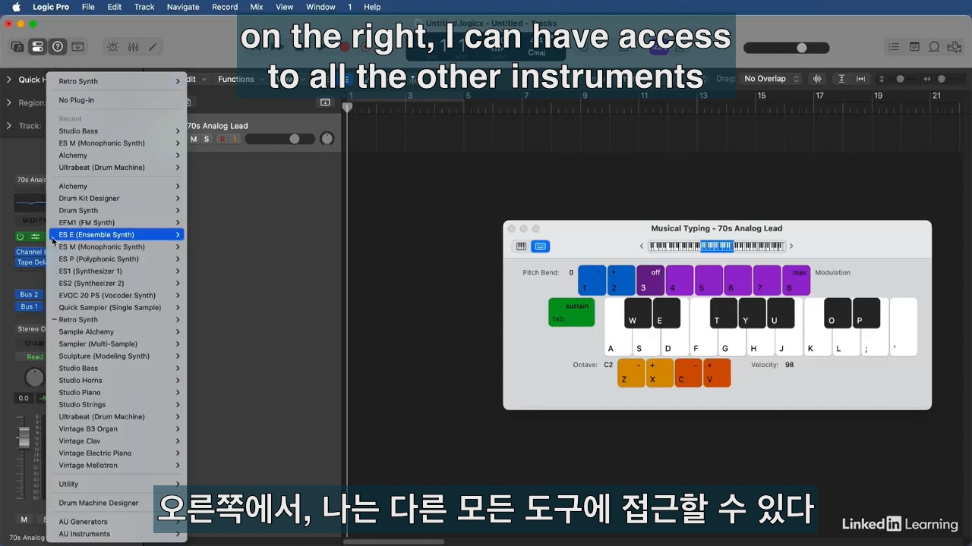972x546 pixels.
Task: Click the Tape Delay plug-in slot
Action: 30,262
